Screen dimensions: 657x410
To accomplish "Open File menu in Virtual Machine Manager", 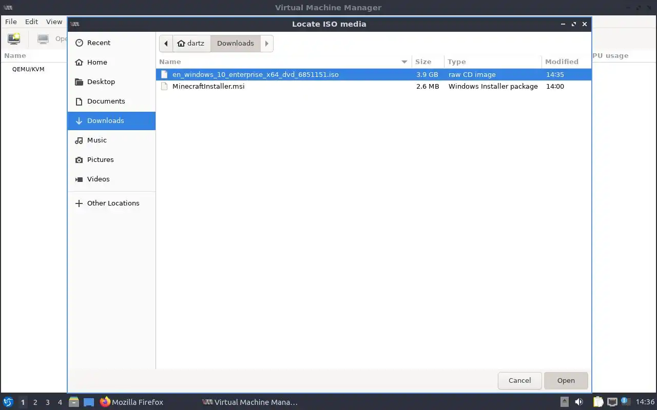I will tap(11, 22).
